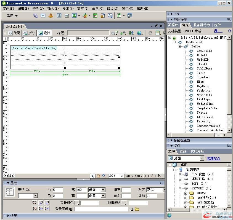Open the 背景颜色 color swatch
The image size is (233, 220).
77,203
